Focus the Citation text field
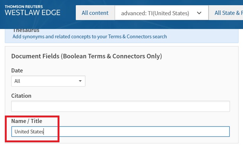Viewport: 243px width, 149px height. pos(120,106)
